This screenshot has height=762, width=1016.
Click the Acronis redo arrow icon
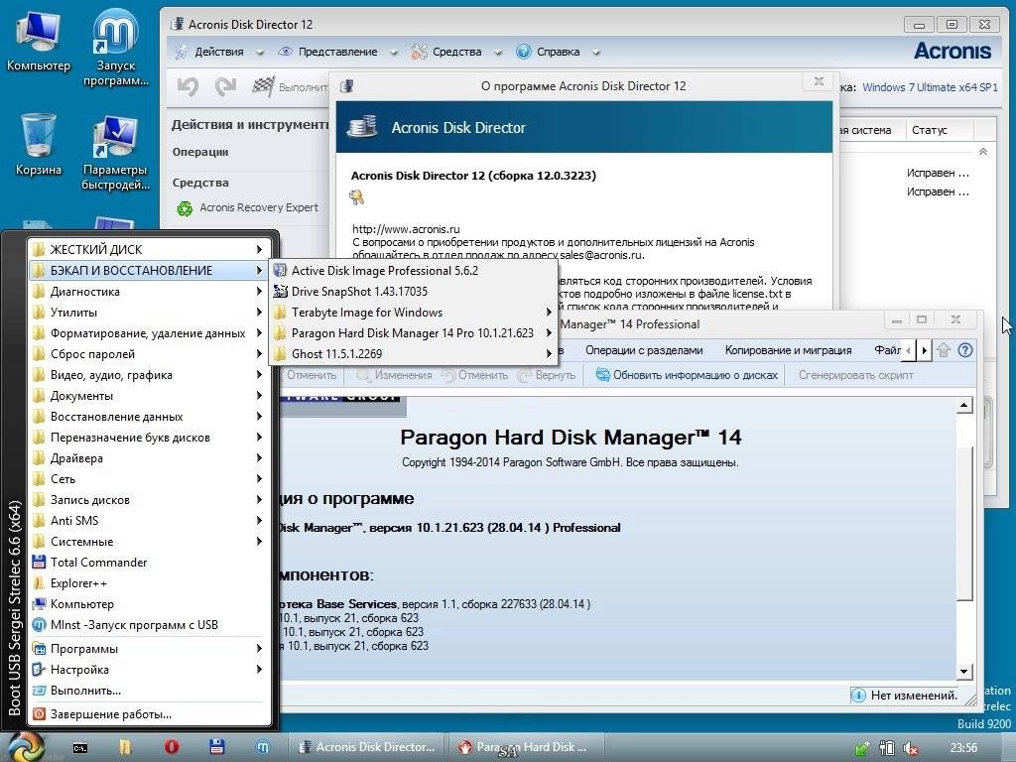(225, 86)
